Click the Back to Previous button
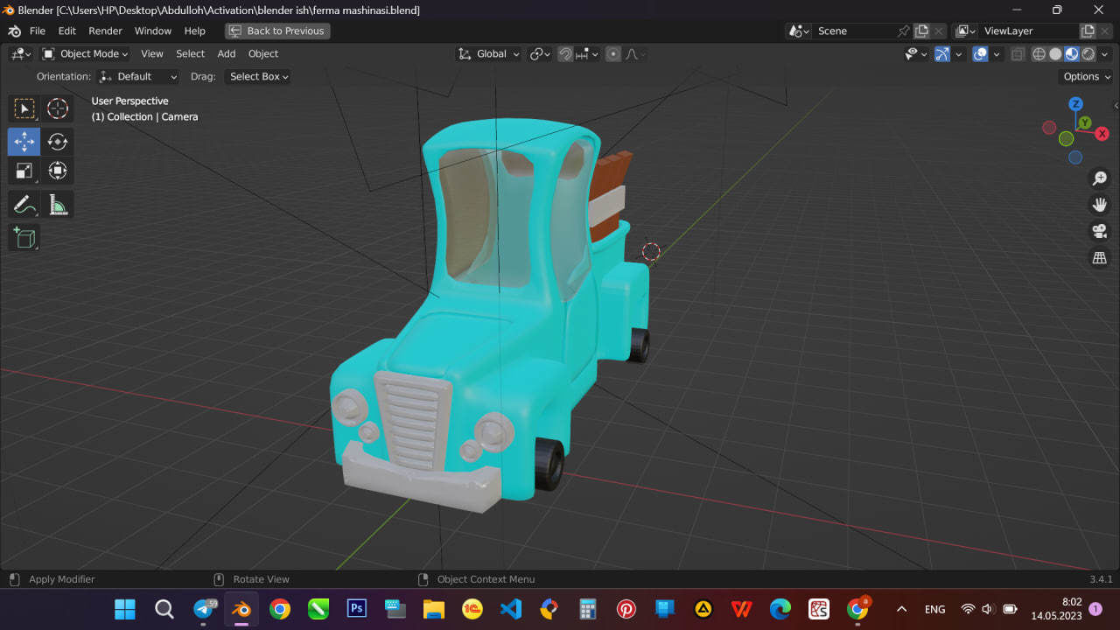This screenshot has width=1120, height=630. click(277, 31)
